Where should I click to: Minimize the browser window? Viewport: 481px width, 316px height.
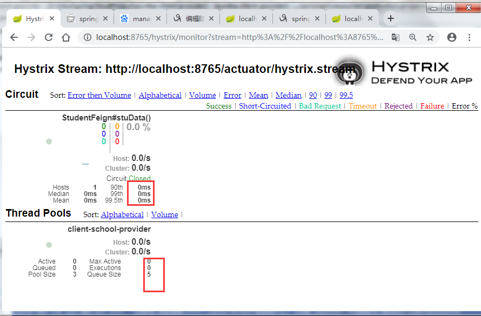coord(434,8)
